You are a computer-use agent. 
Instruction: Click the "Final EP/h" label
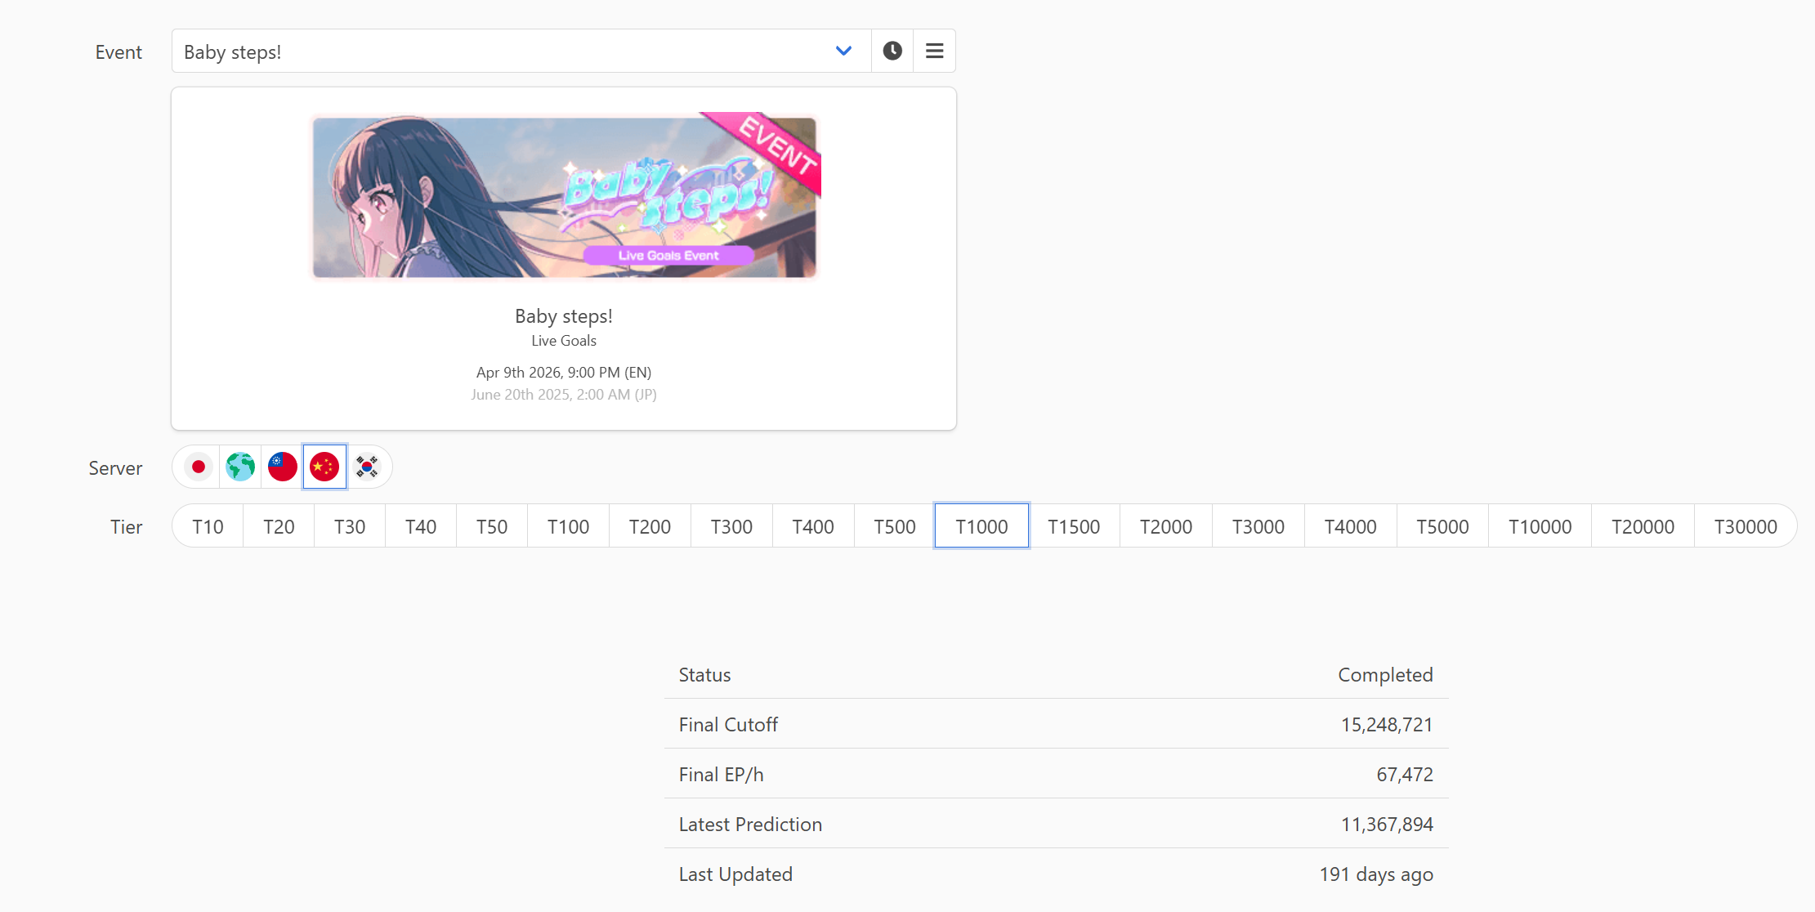click(721, 775)
